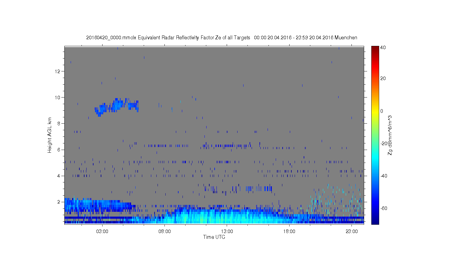The image size is (451, 270).
Task: Click the height tick label 6
Action: (x=59, y=149)
